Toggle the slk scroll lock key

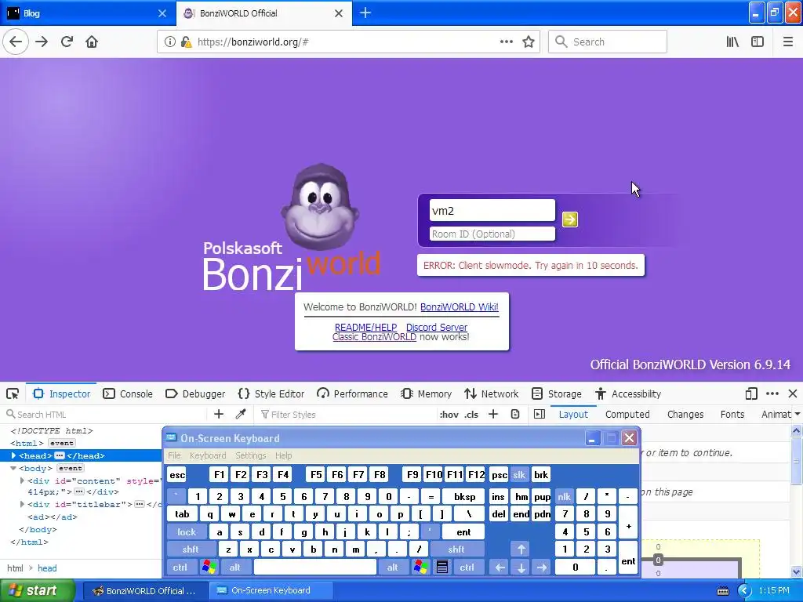click(519, 474)
